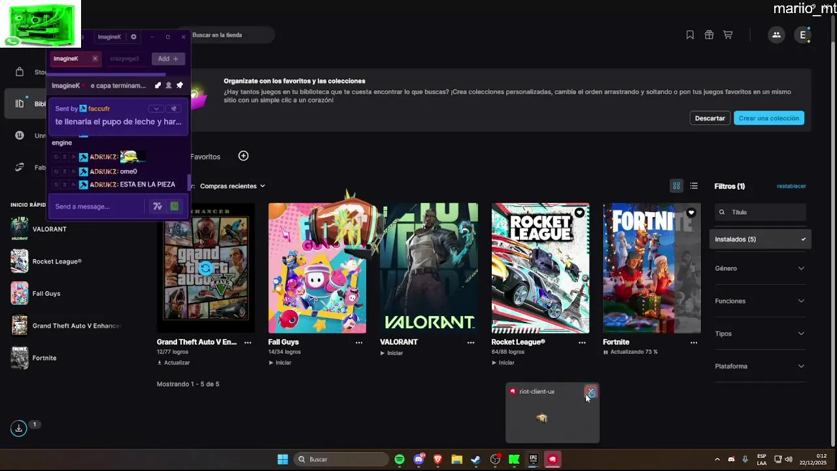
Task: Select Fall Guys in quick launch list
Action: click(x=65, y=293)
